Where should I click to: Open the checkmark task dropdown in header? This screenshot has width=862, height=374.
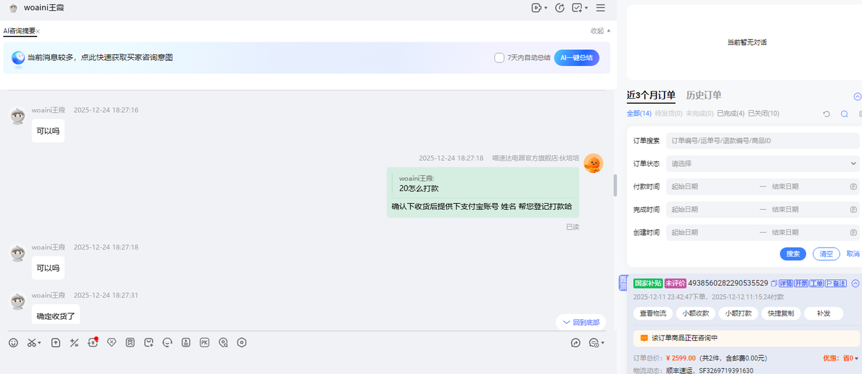pos(580,8)
